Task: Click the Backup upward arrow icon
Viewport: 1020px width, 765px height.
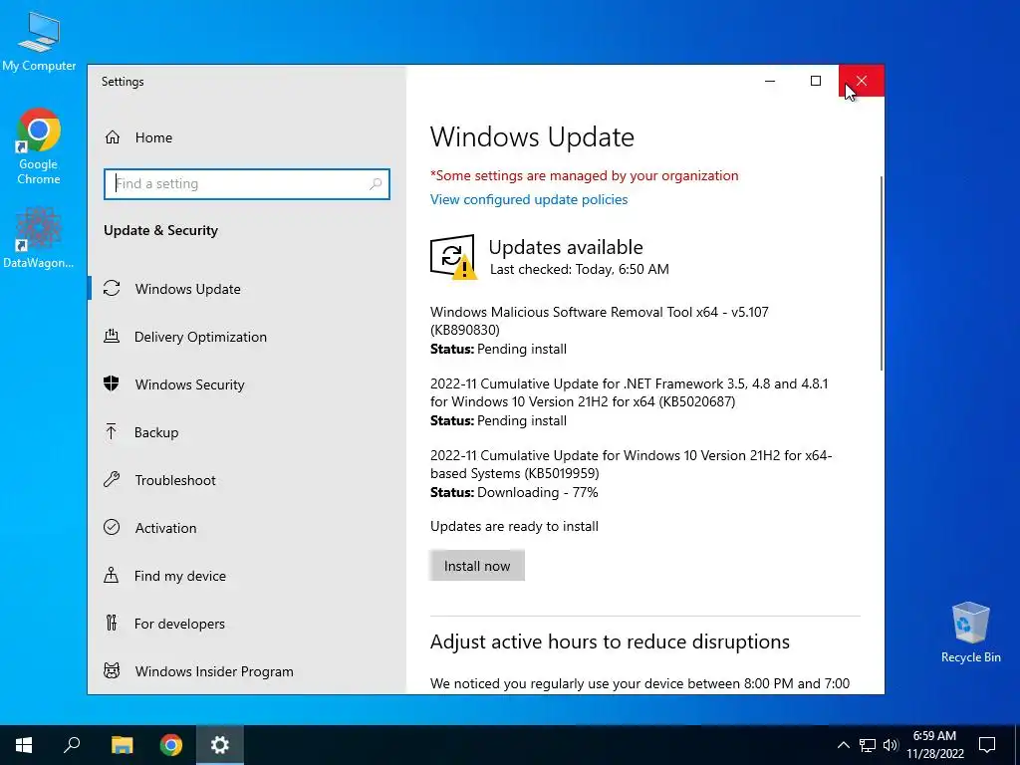Action: pyautogui.click(x=112, y=432)
